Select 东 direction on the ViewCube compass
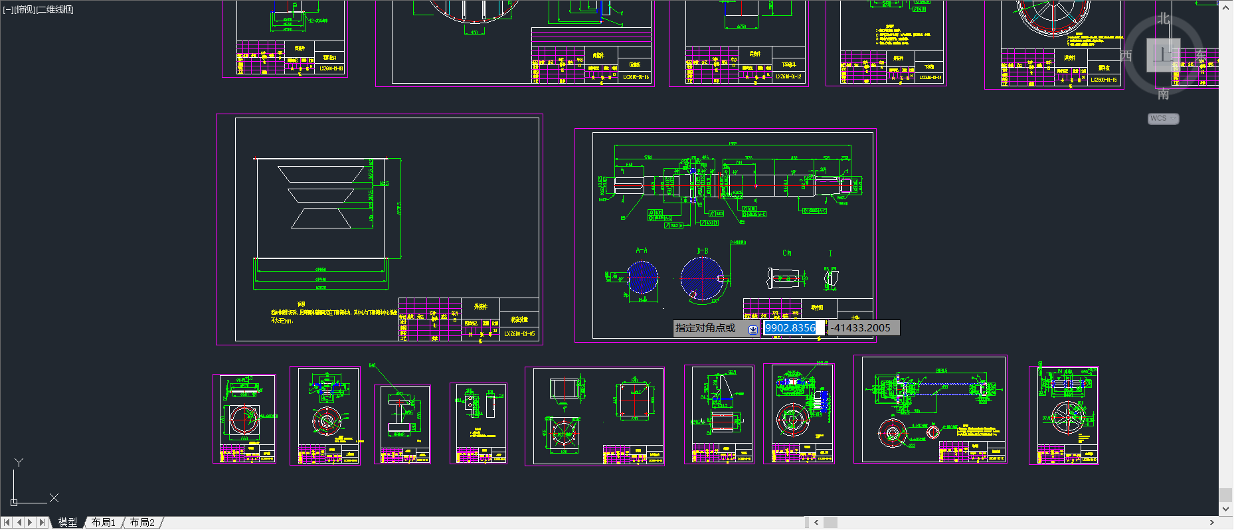Screen dimensions: 1234x530 [x=1201, y=55]
